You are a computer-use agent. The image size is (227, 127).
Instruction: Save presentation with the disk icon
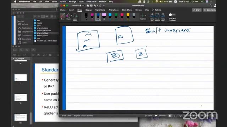92,6
